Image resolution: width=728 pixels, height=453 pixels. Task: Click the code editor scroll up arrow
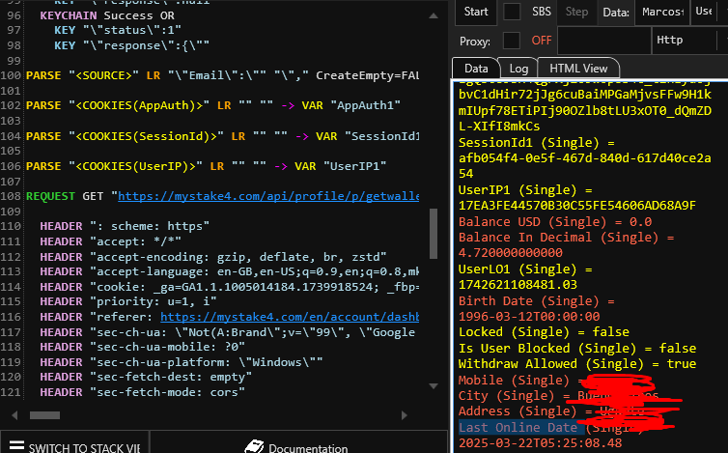coord(434,15)
